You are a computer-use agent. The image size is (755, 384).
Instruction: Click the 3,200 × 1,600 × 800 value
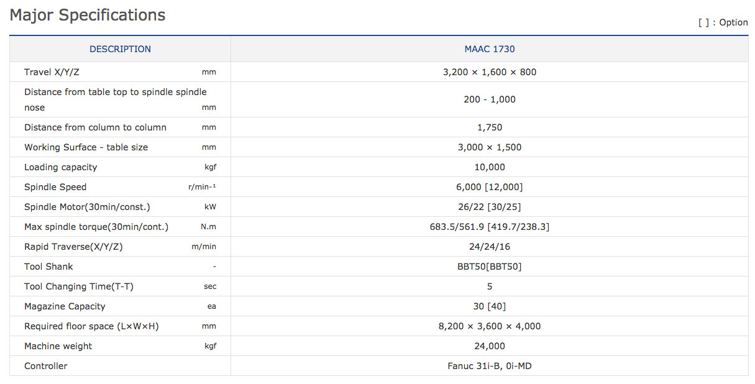point(489,72)
